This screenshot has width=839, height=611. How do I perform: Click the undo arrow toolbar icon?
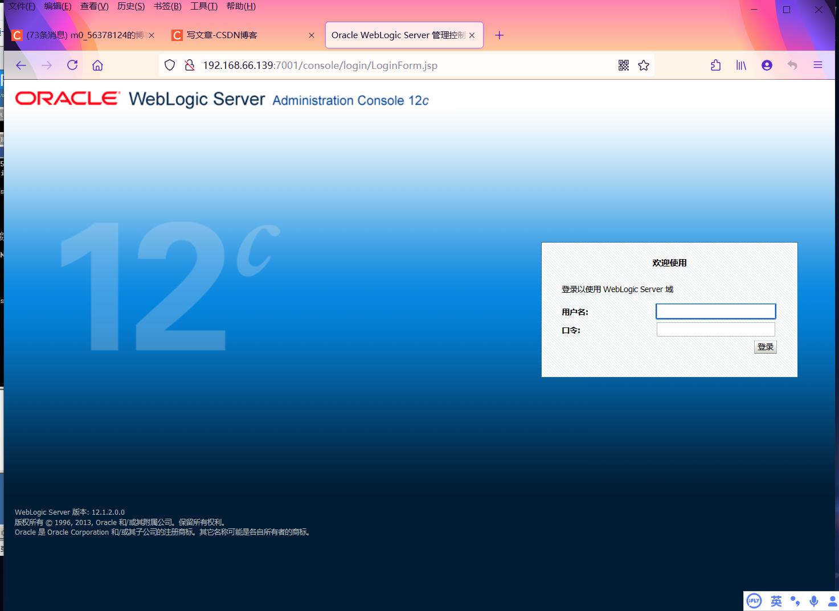coord(792,65)
